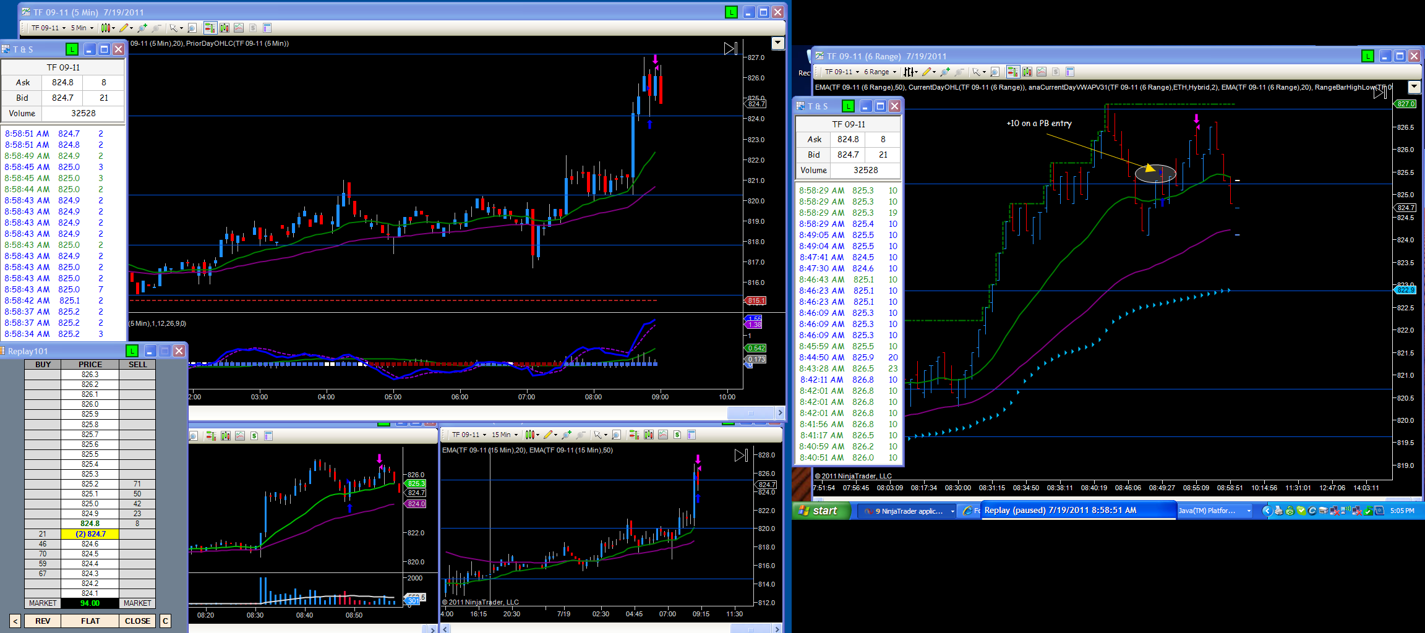
Task: Click zoom out icon in 5 Min chart
Action: click(156, 28)
